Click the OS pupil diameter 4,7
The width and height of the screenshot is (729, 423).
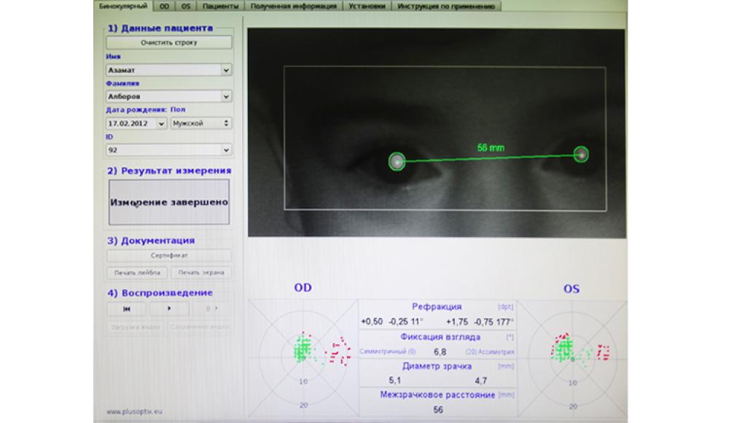pos(480,381)
